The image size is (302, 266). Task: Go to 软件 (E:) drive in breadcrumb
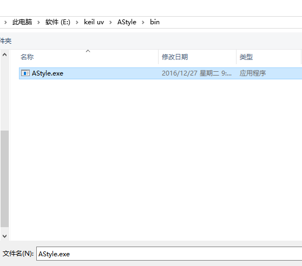tap(58, 22)
